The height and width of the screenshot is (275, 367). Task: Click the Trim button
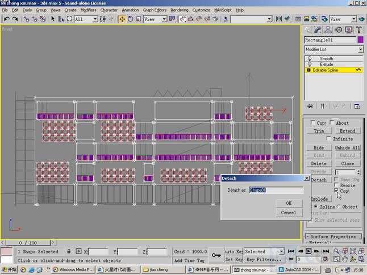pos(319,131)
